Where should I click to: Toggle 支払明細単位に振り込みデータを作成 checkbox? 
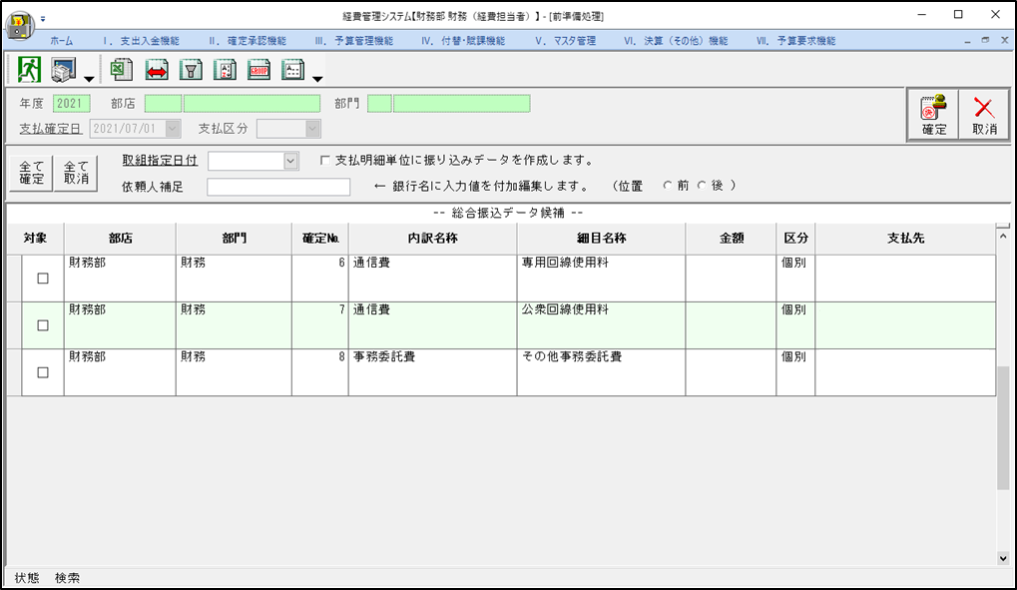(x=325, y=161)
